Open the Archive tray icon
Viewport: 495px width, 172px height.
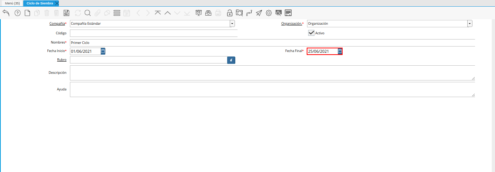coord(208,13)
